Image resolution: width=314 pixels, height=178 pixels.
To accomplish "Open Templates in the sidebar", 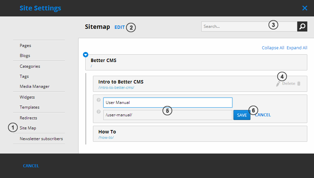I will tap(29, 107).
